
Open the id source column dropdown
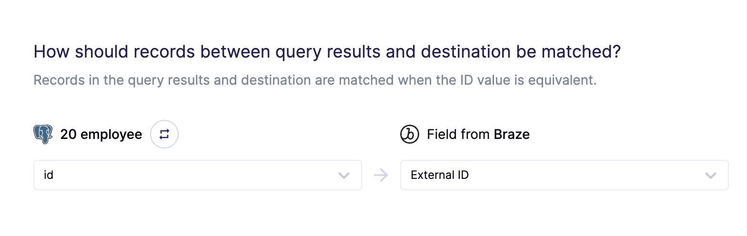pyautogui.click(x=198, y=175)
